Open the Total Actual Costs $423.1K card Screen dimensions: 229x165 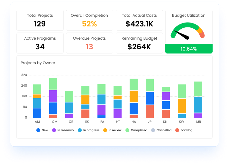click(x=139, y=20)
